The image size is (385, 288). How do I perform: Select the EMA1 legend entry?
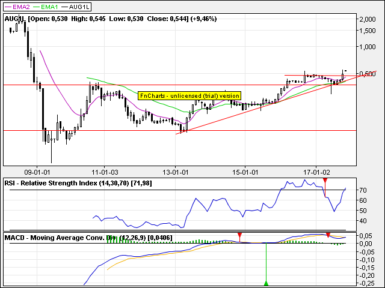pos(46,7)
